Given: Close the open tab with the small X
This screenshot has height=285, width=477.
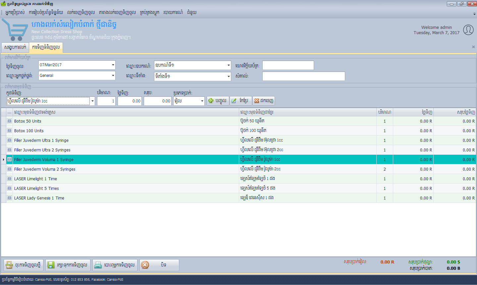Looking at the screenshot, I should [473, 47].
